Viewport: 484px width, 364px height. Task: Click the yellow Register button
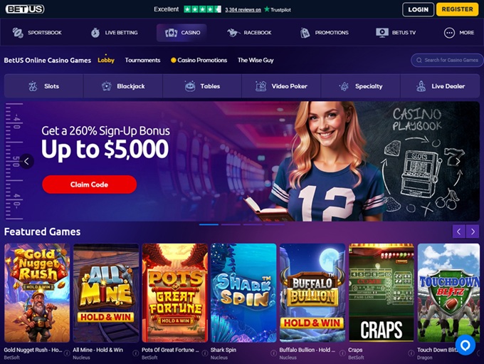(x=457, y=9)
